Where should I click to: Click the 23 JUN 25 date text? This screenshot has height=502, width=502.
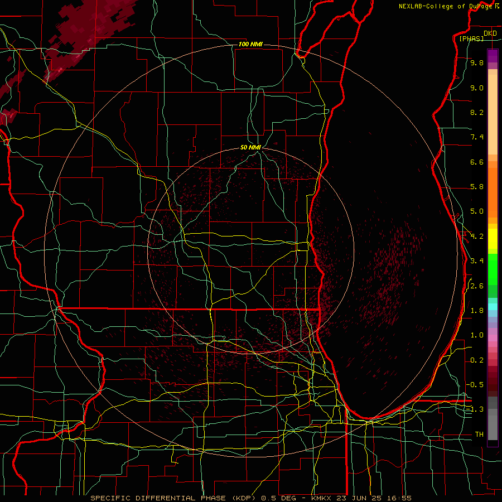point(360,498)
